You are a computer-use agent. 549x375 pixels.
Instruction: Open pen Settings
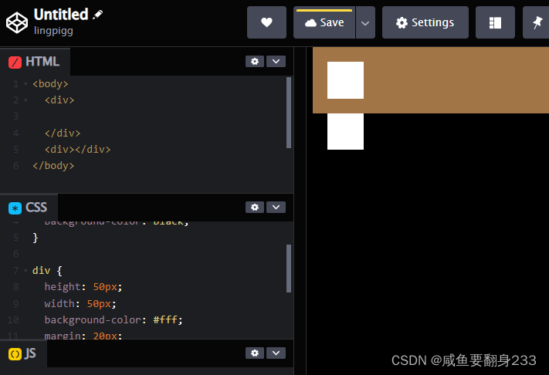click(425, 22)
